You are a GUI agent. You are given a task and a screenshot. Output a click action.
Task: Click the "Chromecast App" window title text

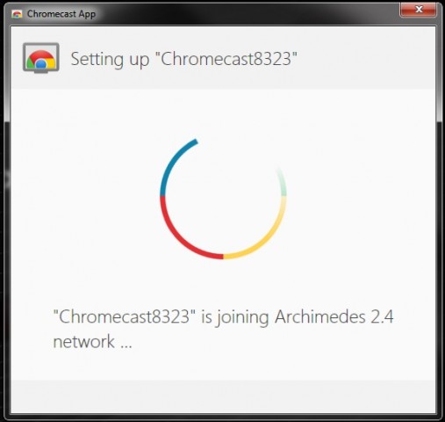pos(61,14)
